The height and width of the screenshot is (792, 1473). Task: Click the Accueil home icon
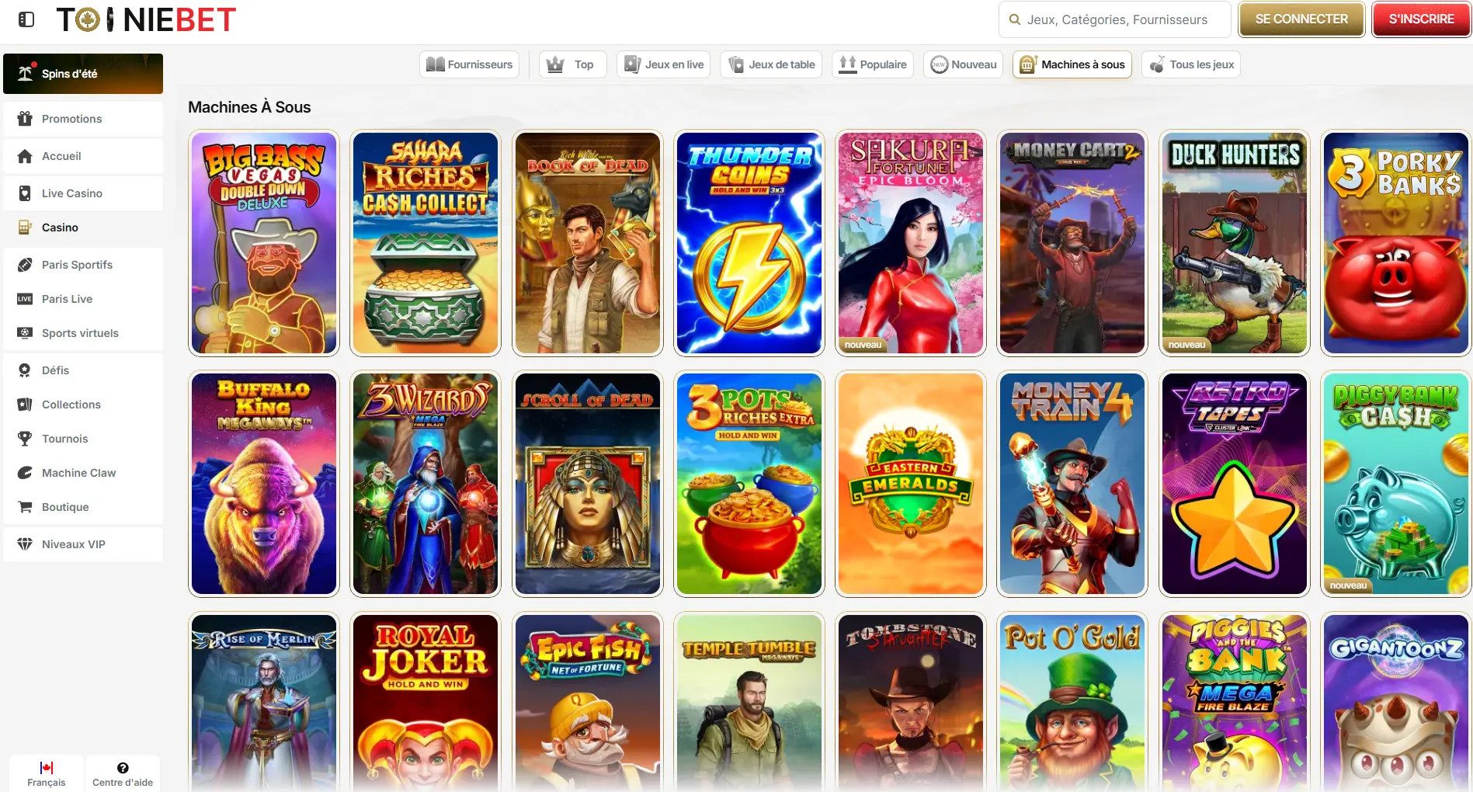tap(25, 156)
